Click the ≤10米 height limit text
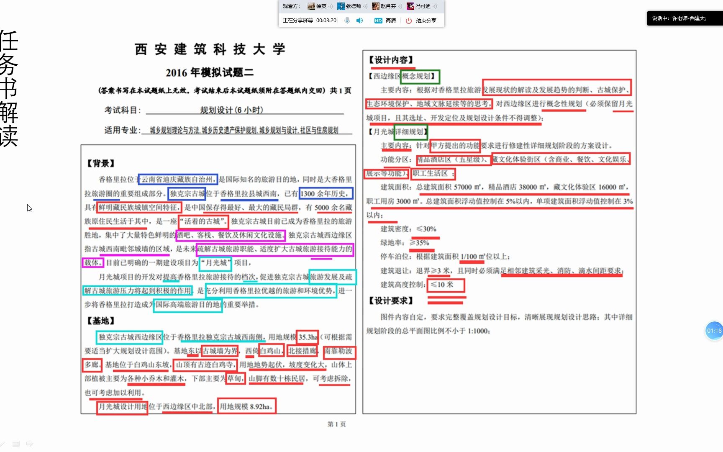The height and width of the screenshot is (452, 723). [442, 285]
